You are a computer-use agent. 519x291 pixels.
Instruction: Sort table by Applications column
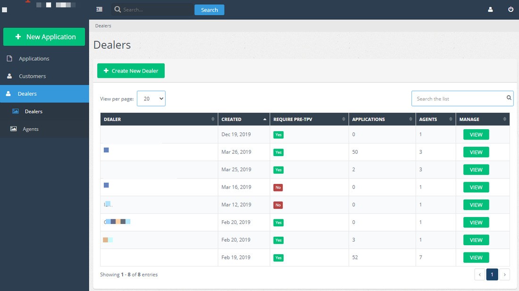tap(381, 119)
